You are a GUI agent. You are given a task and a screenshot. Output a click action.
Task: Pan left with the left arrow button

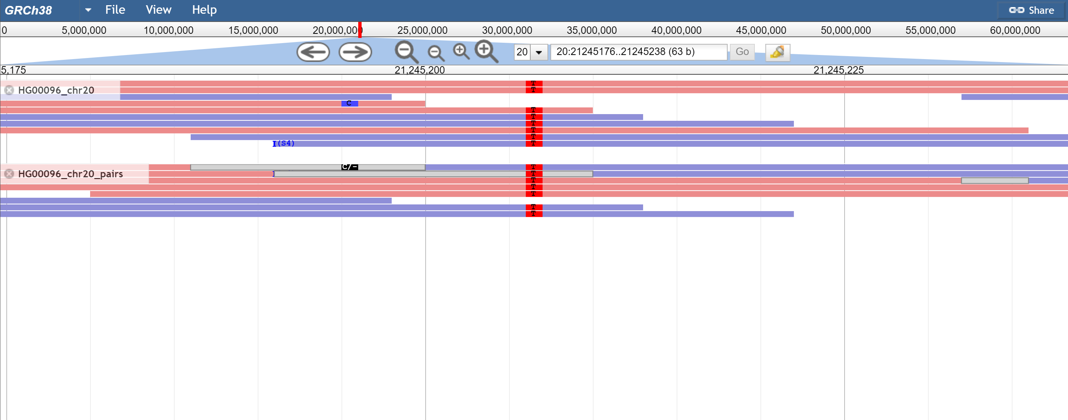coord(313,52)
